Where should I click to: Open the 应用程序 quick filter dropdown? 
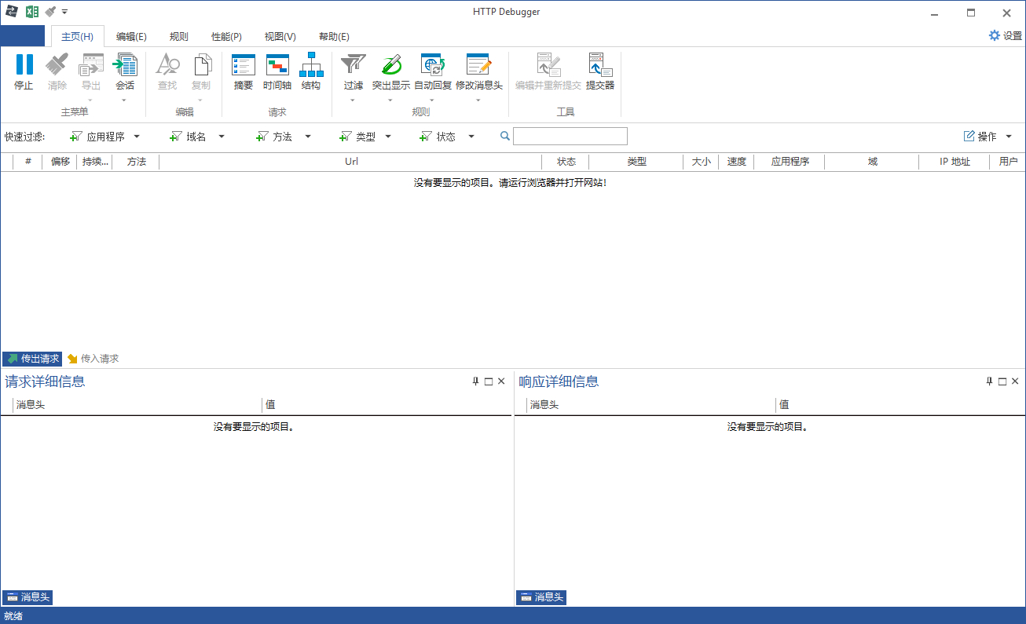click(104, 137)
